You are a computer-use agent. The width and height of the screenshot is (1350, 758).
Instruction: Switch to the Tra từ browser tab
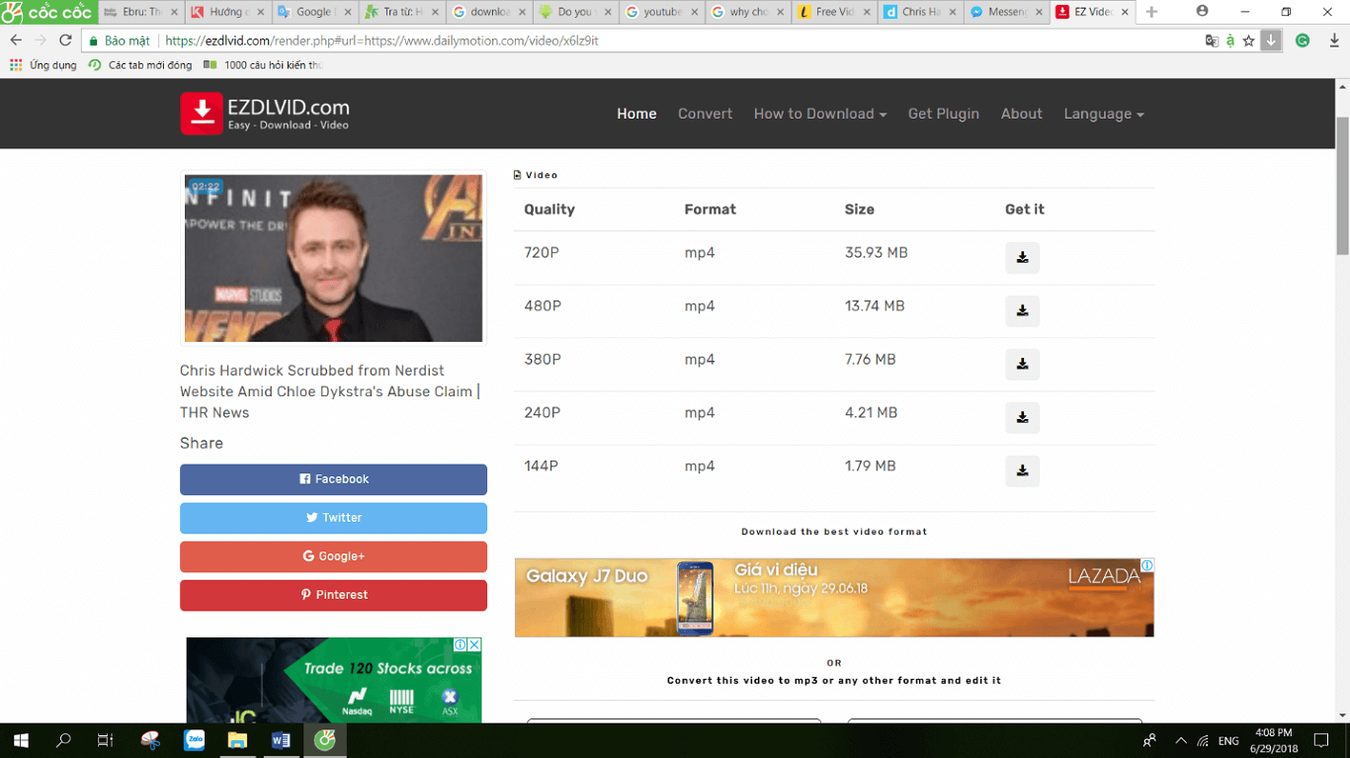(x=400, y=12)
